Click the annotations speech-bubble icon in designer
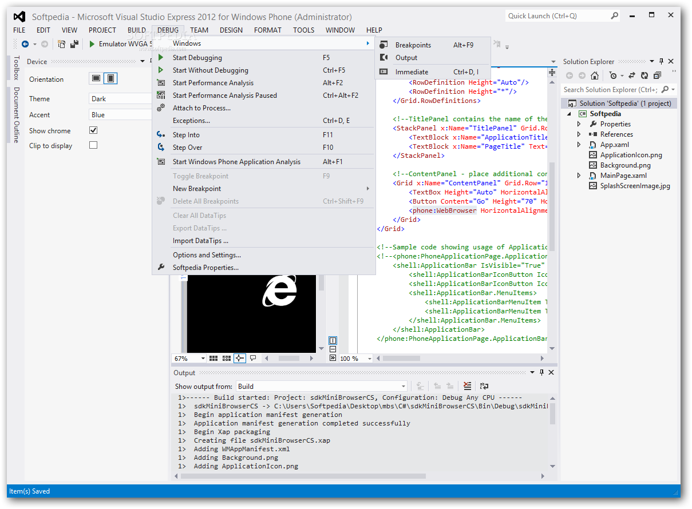 [x=253, y=358]
